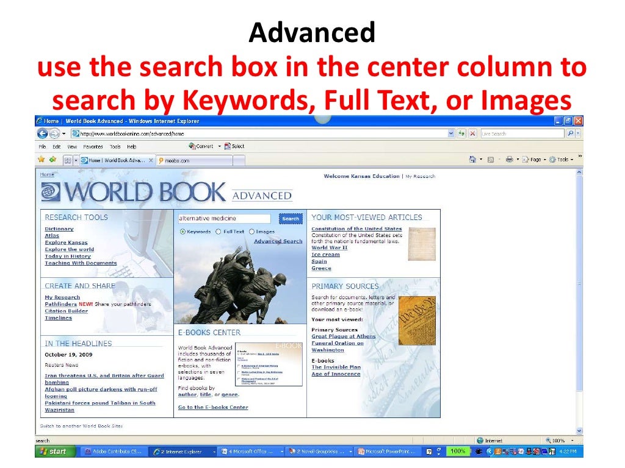This screenshot has height=468, width=625.
Task: Click the taskbar clock showing 4:22 PM
Action: click(568, 452)
